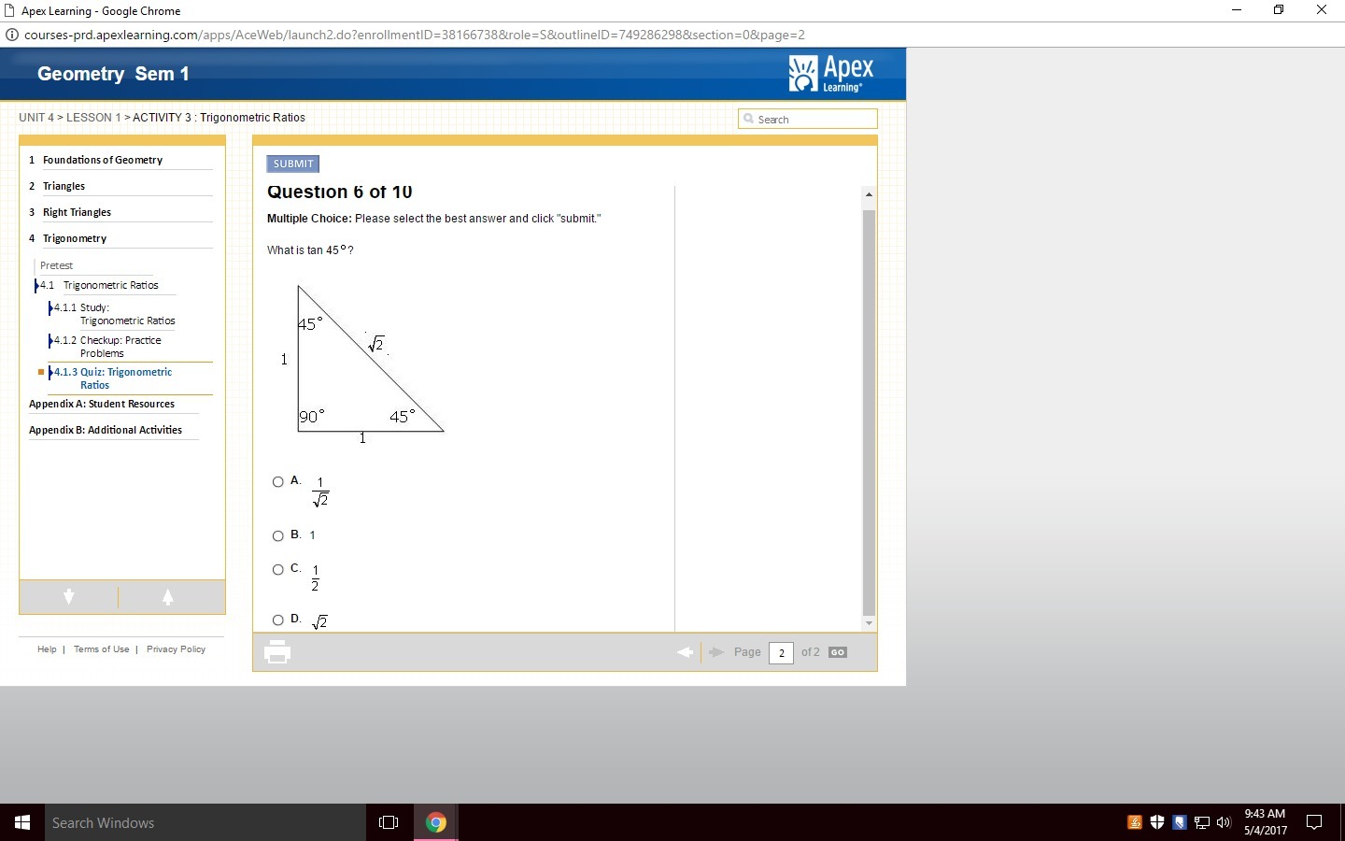Click the page number input box
Image resolution: width=1345 pixels, height=841 pixels.
point(781,652)
